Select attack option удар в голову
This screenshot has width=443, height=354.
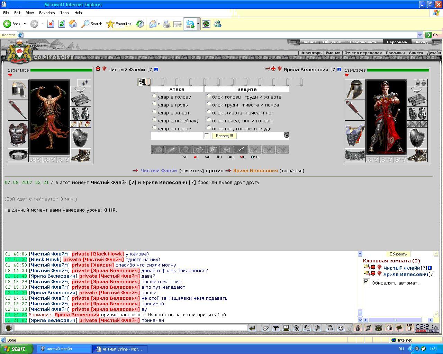154,96
